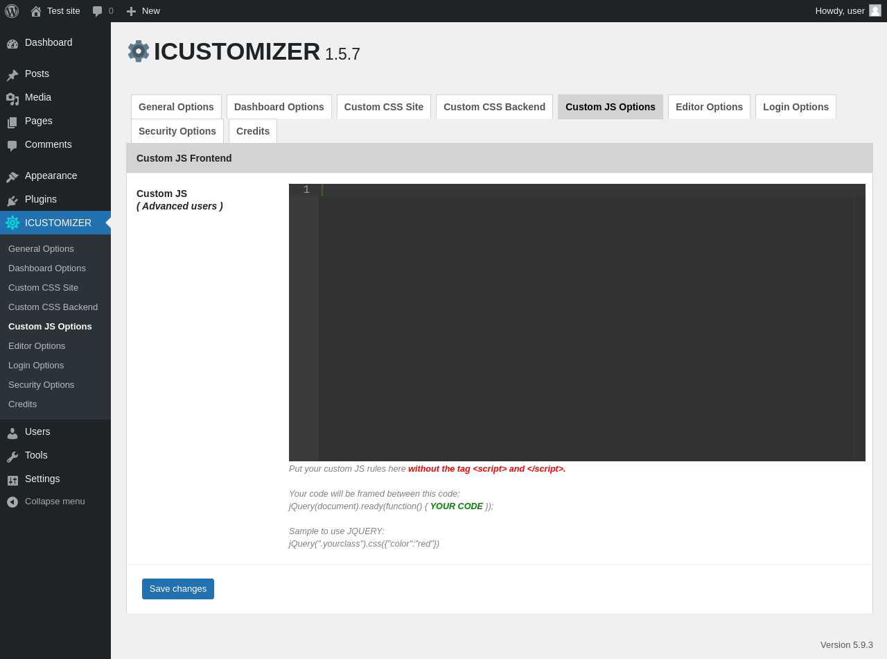This screenshot has height=659, width=887.
Task: Go to the Custom CSS Backend tab
Action: tap(494, 107)
